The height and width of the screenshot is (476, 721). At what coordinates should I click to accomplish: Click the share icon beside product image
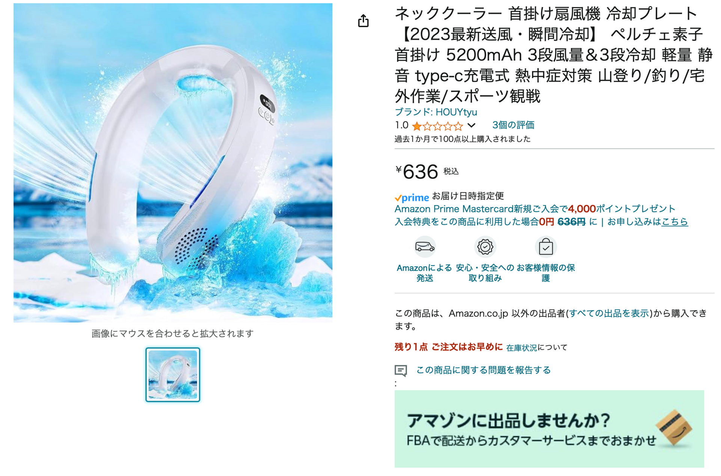363,21
